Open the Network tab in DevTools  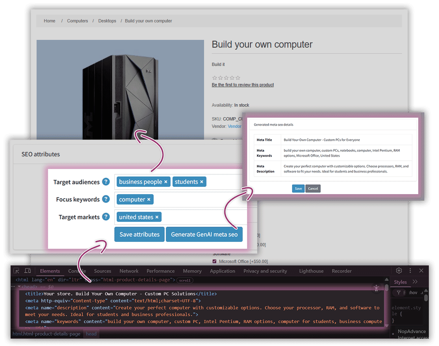pos(129,271)
